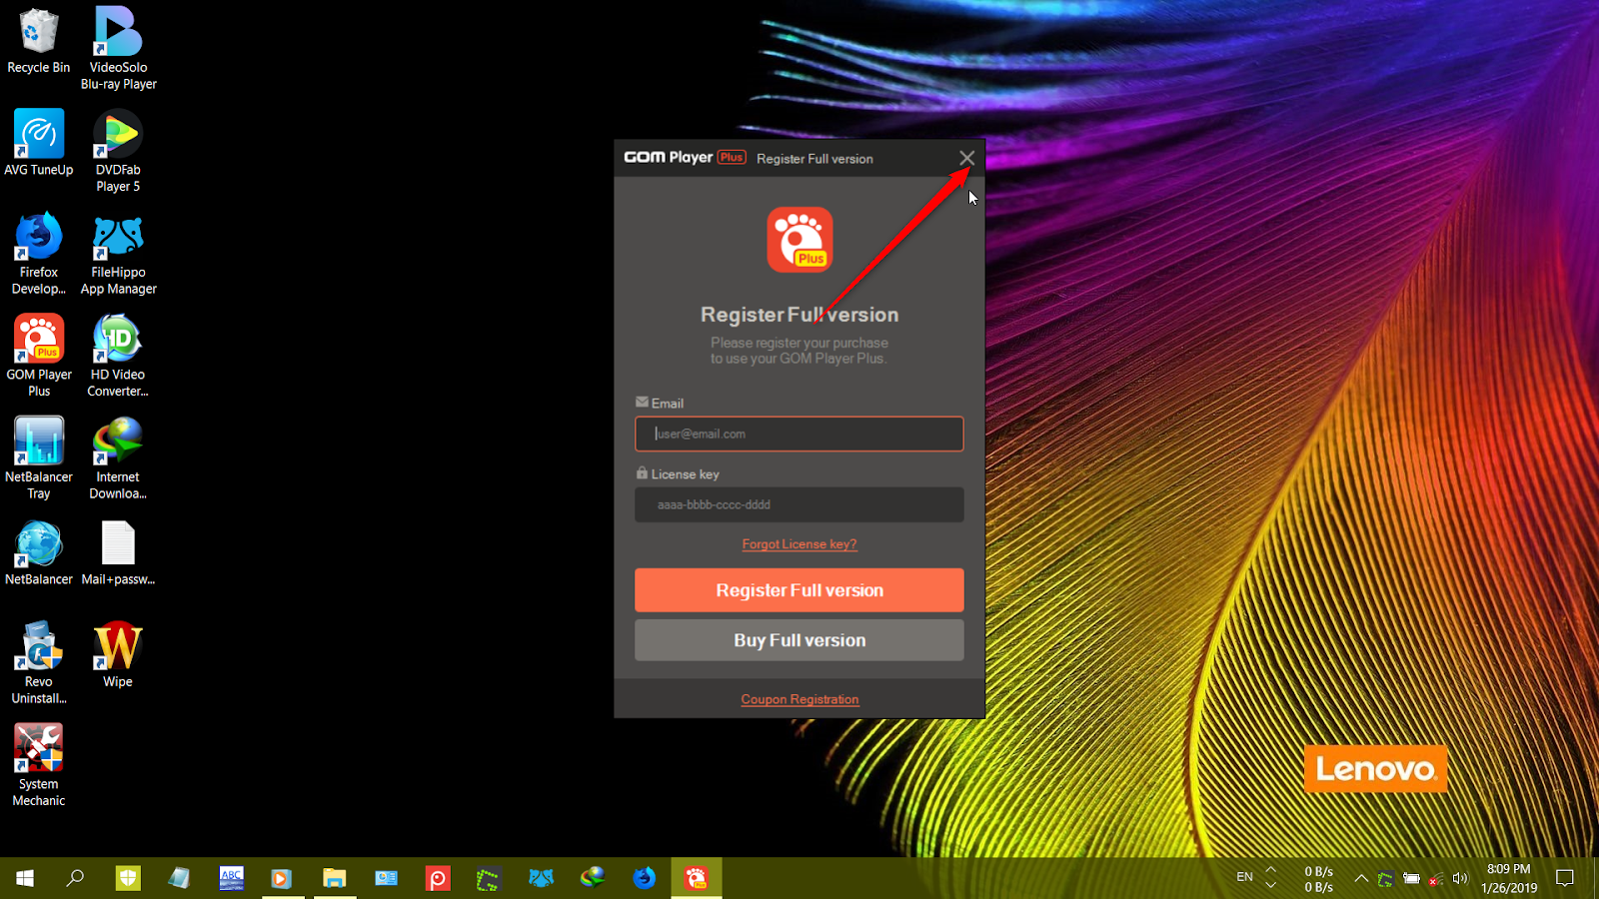The image size is (1599, 899).
Task: Select the DVDFab Player 5 shortcut
Action: point(118,151)
